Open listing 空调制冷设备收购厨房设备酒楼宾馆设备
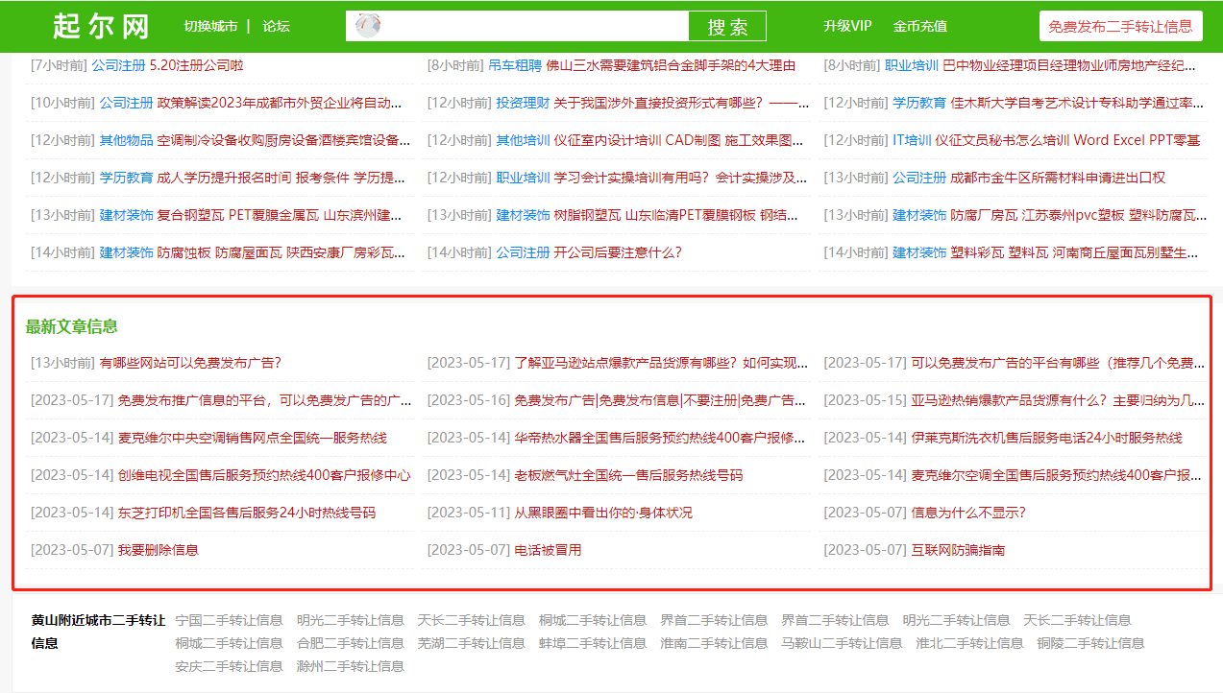The width and height of the screenshot is (1223, 693). coord(284,140)
